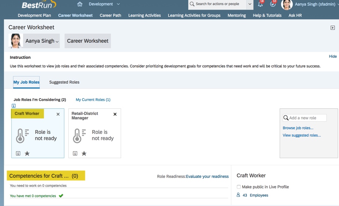Hide the Instruction section
339x206 pixels.
[332, 57]
